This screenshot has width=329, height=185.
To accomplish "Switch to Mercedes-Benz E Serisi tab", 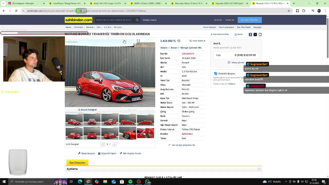I will (x=190, y=4).
